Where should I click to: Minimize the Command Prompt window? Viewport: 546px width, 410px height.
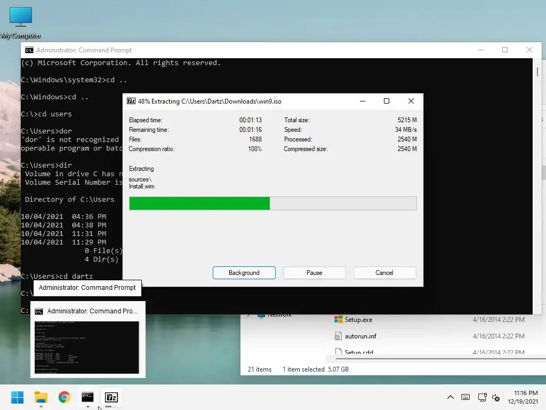481,50
